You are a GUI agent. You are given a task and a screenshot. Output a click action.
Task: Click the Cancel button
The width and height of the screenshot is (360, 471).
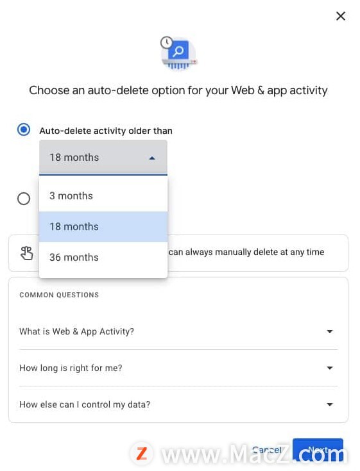pyautogui.click(x=267, y=450)
